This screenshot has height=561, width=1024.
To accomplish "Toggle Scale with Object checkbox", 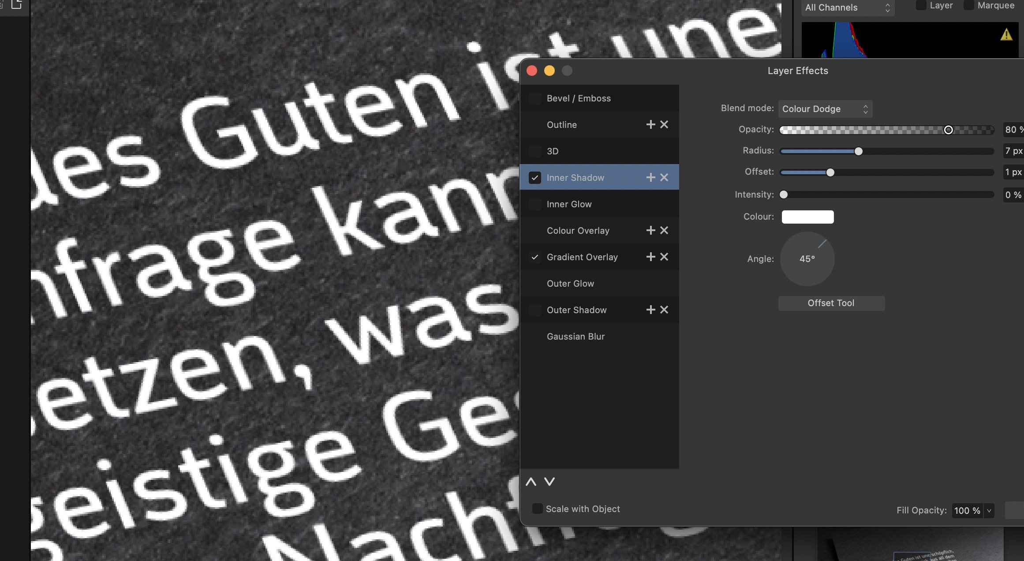I will (x=537, y=509).
